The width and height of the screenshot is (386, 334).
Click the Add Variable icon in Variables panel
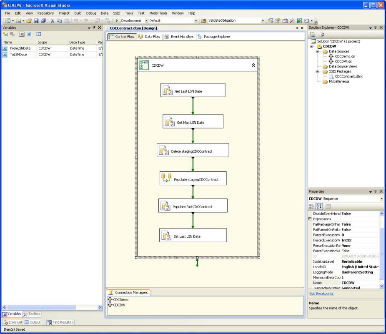click(5, 34)
